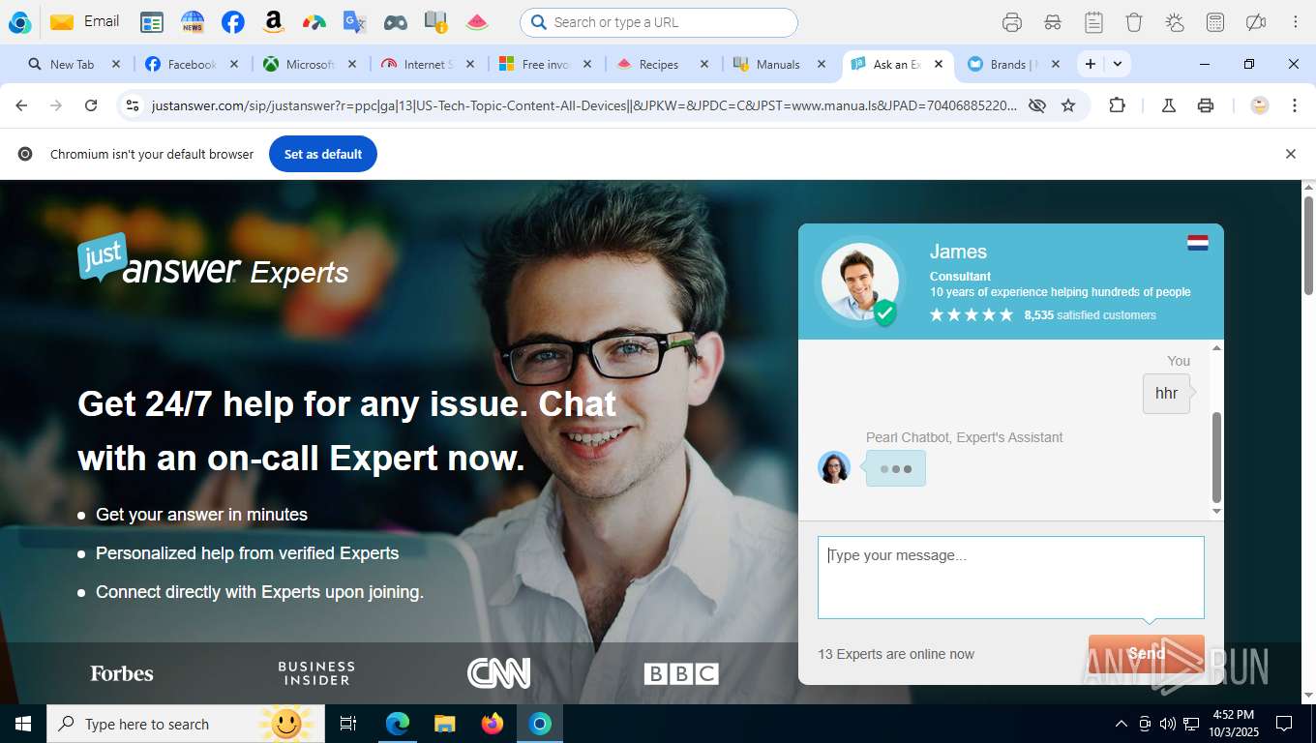Open the Facebook shortcut in top bar

tap(232, 22)
